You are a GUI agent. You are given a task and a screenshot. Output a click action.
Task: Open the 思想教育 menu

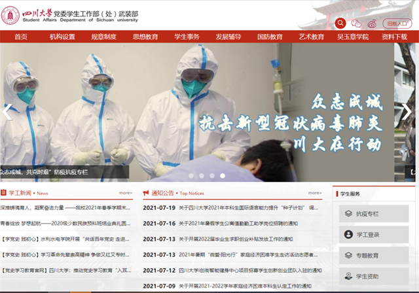click(x=145, y=37)
